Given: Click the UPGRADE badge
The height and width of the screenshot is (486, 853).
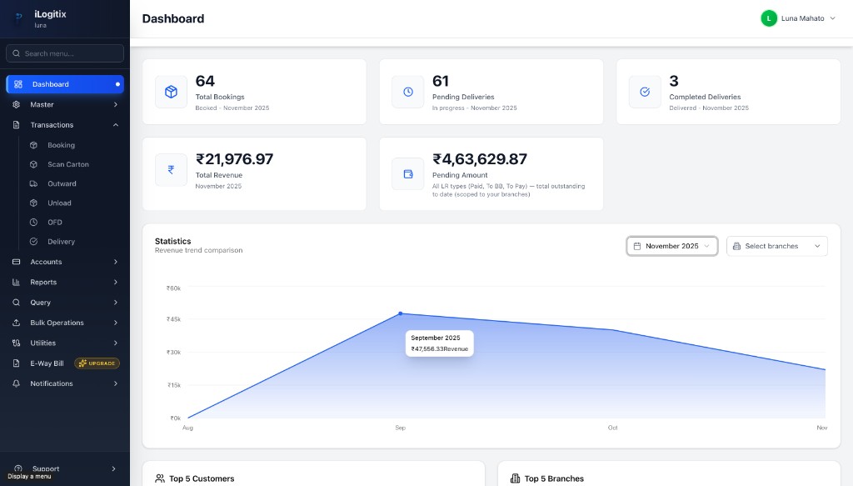Looking at the screenshot, I should (97, 363).
